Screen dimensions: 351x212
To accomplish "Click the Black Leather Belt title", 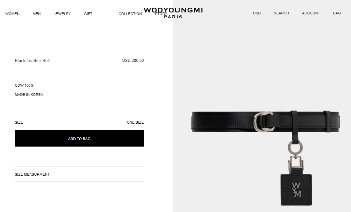I will pos(32,61).
